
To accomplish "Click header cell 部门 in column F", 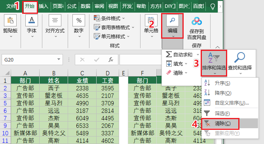I will tap(142, 80).
